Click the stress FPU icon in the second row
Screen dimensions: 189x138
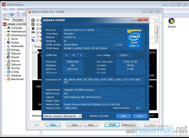(33, 24)
